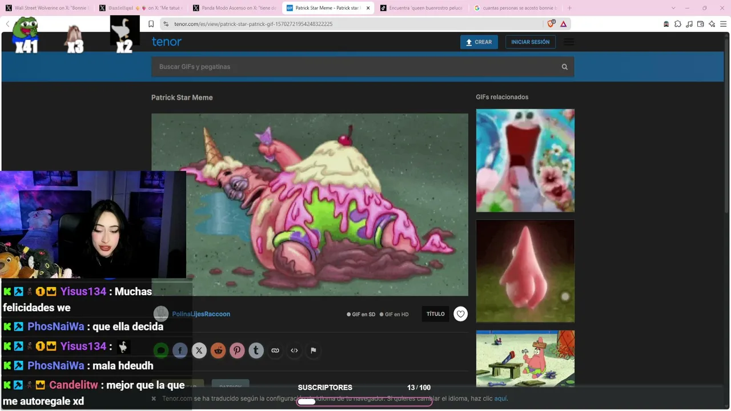Click the subscribers progress bar
The height and width of the screenshot is (411, 731).
pyautogui.click(x=364, y=401)
